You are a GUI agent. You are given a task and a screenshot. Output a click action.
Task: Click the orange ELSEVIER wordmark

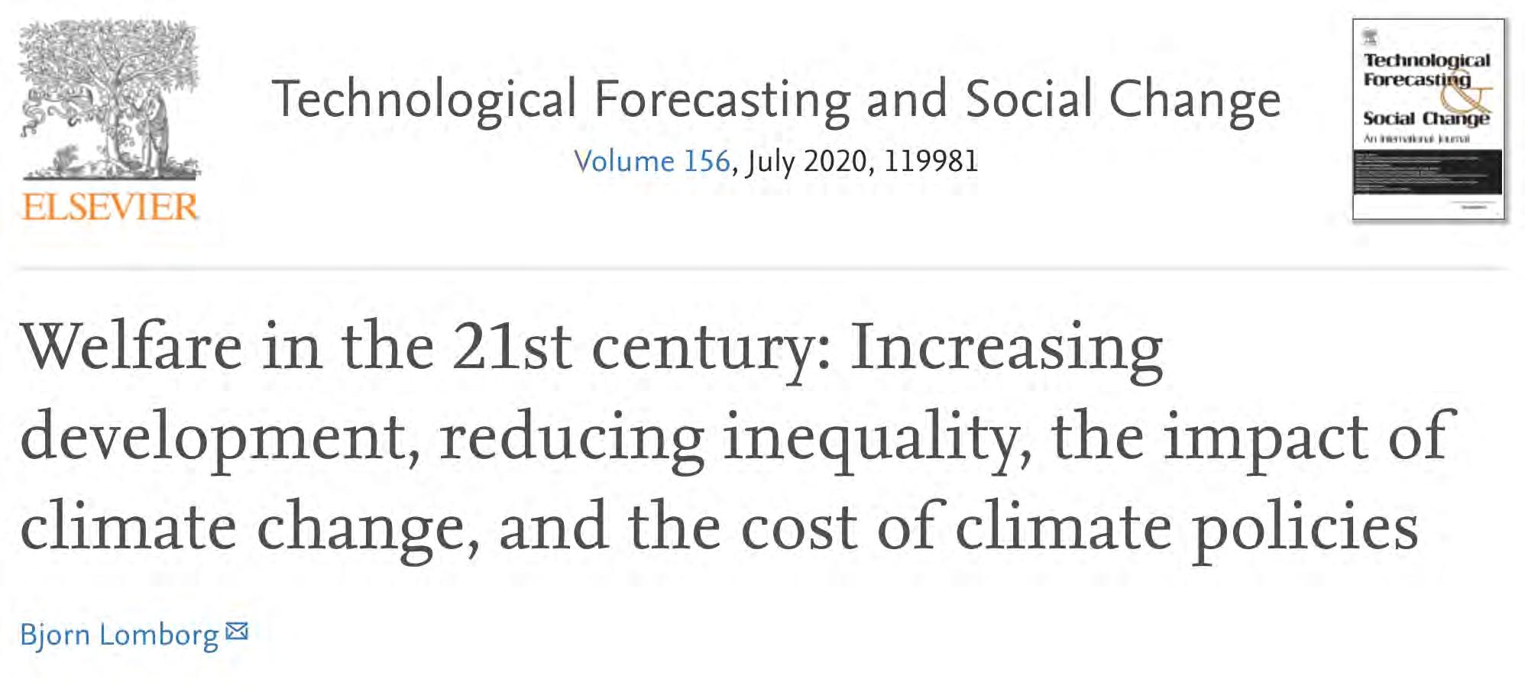point(110,207)
